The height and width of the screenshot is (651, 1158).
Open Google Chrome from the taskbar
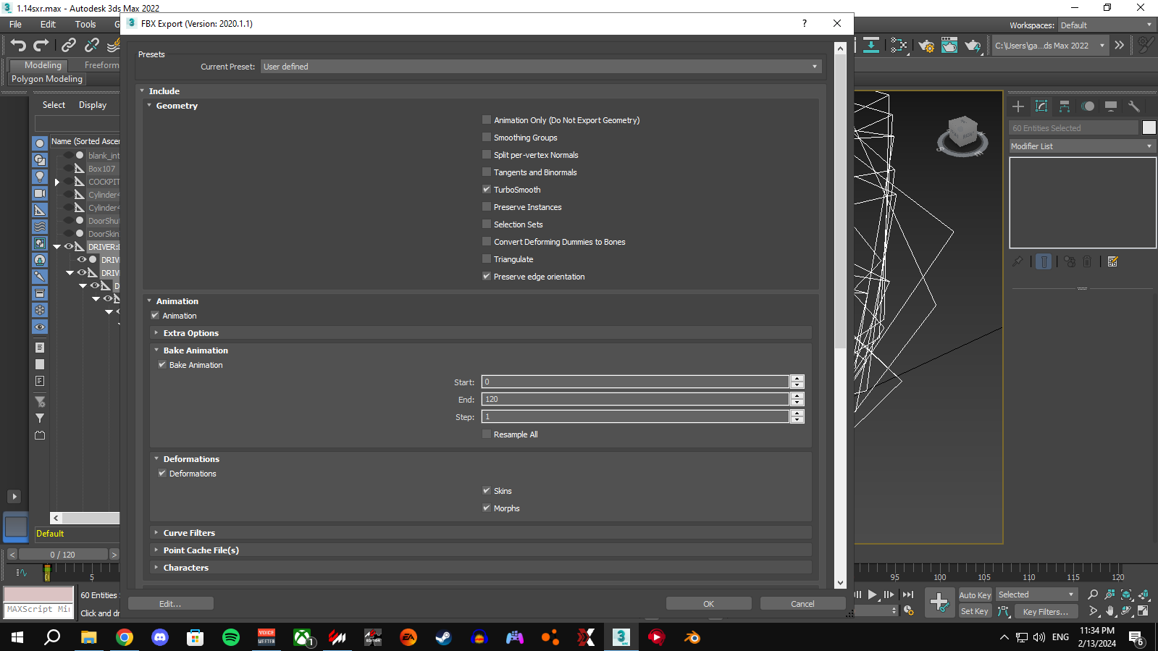[x=125, y=637]
